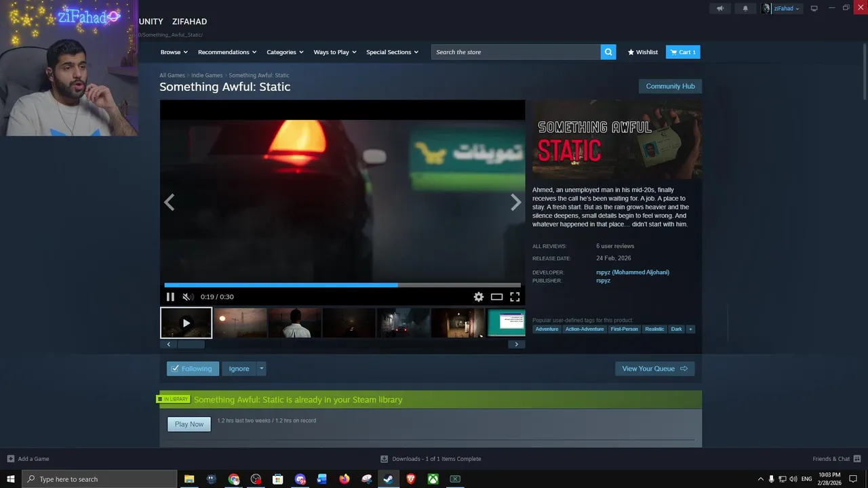Show the previous media with left arrow
868x488 pixels.
pyautogui.click(x=170, y=202)
